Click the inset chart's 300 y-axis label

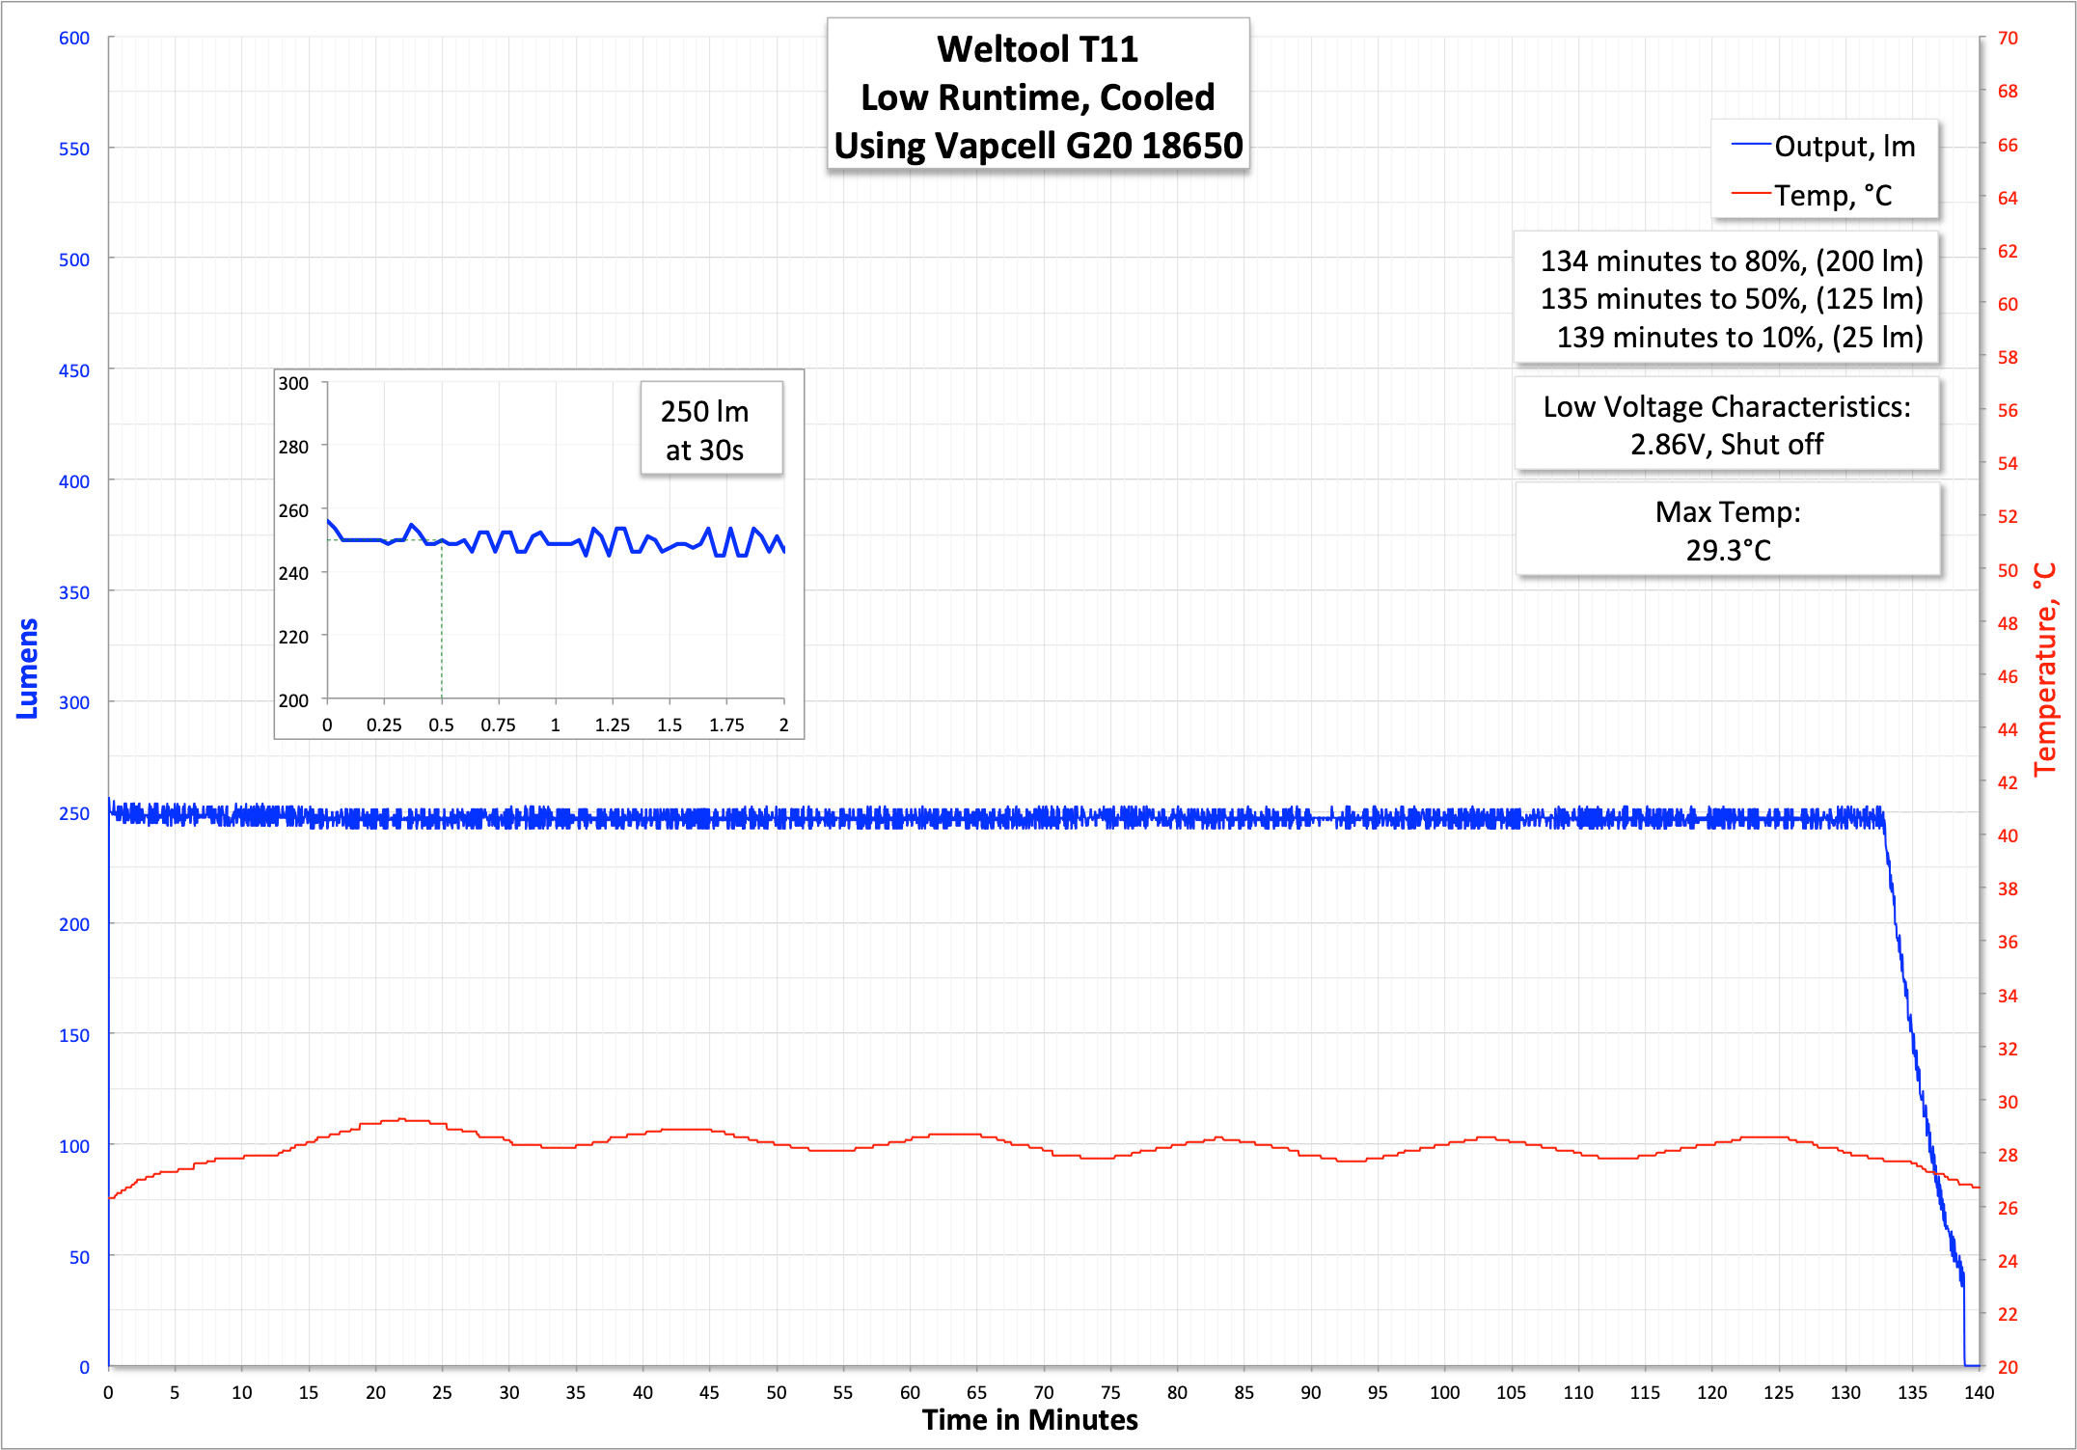point(293,383)
